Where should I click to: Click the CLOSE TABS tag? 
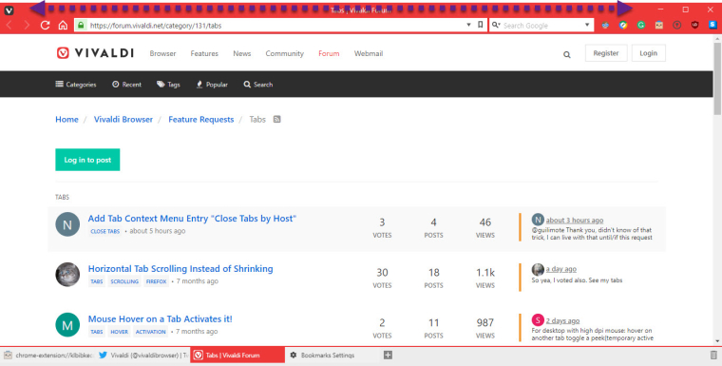point(105,231)
